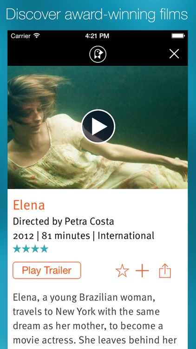
Task: Select the third teal rating star
Action: (x=35, y=248)
